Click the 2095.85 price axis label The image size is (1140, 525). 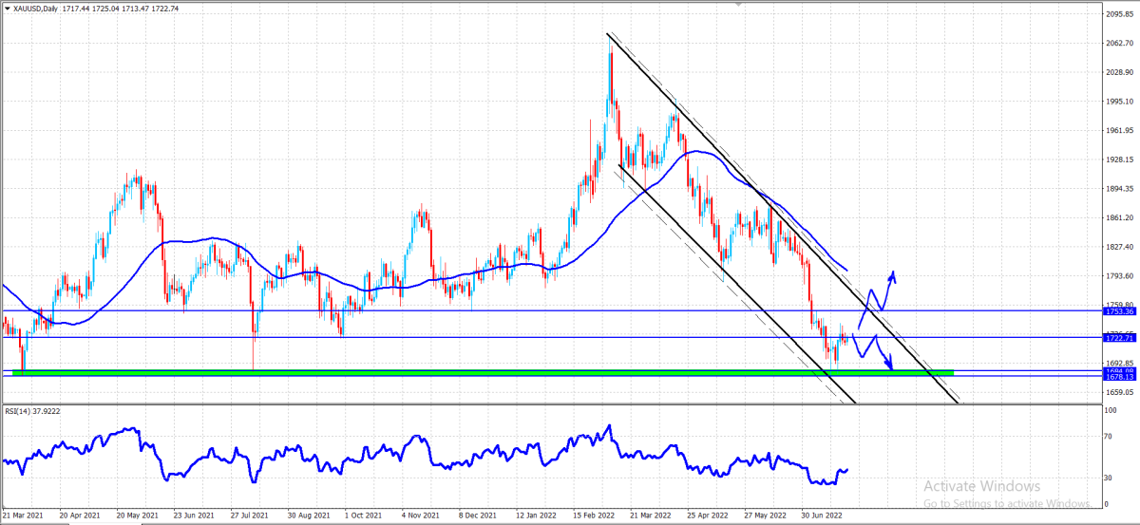click(x=1120, y=14)
